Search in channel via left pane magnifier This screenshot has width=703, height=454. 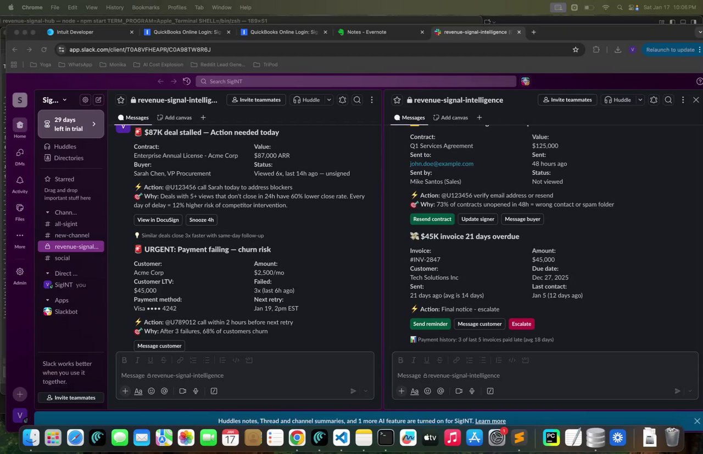(357, 100)
